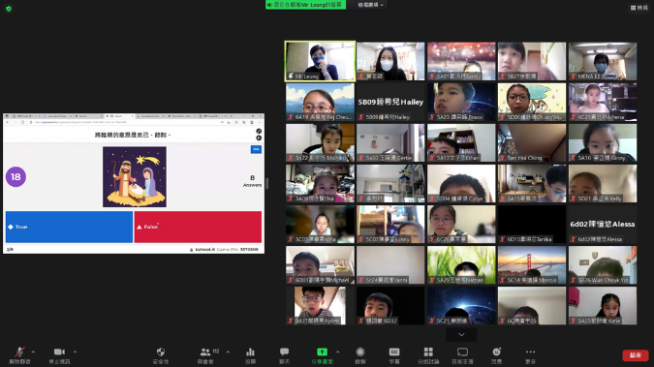
Task: Open share screen options arrow
Action: pyautogui.click(x=337, y=352)
